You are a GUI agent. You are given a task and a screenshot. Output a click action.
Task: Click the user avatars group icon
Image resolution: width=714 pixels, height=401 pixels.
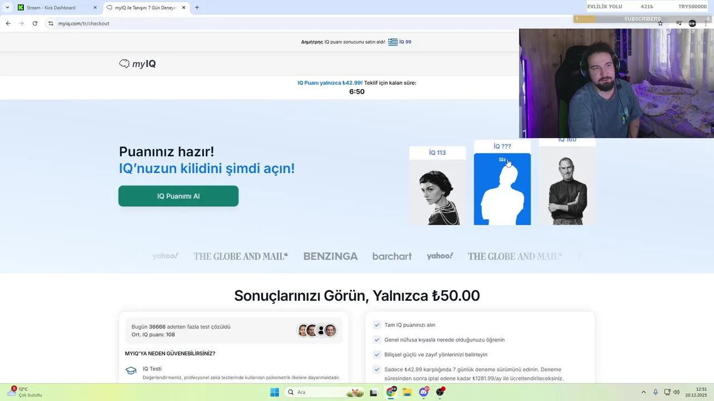[x=317, y=330]
